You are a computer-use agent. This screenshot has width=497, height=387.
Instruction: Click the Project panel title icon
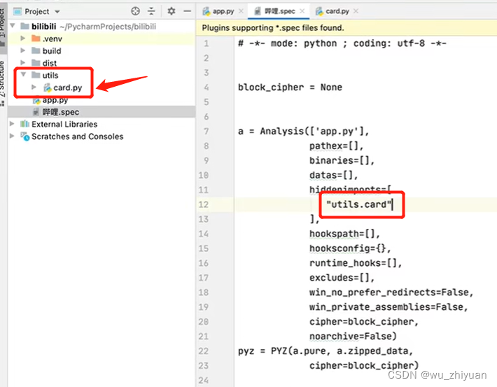click(x=17, y=12)
